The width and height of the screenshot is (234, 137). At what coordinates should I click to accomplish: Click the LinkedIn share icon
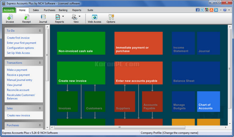tap(216, 10)
